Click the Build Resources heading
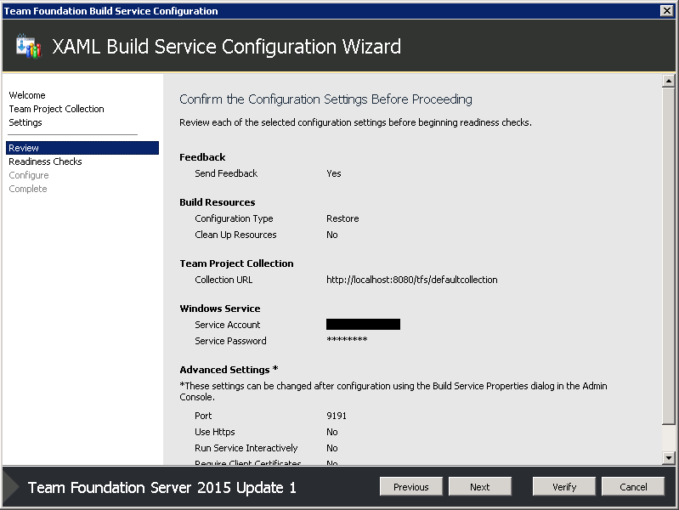The height and width of the screenshot is (510, 679). [217, 202]
